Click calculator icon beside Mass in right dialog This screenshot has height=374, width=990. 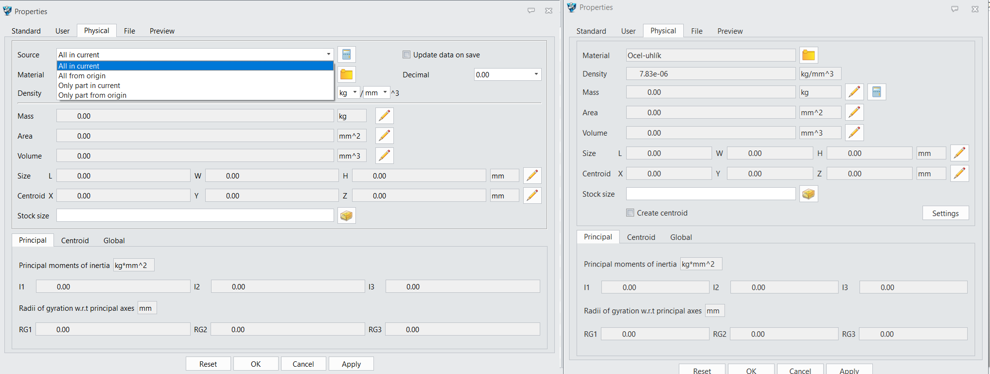(x=876, y=92)
